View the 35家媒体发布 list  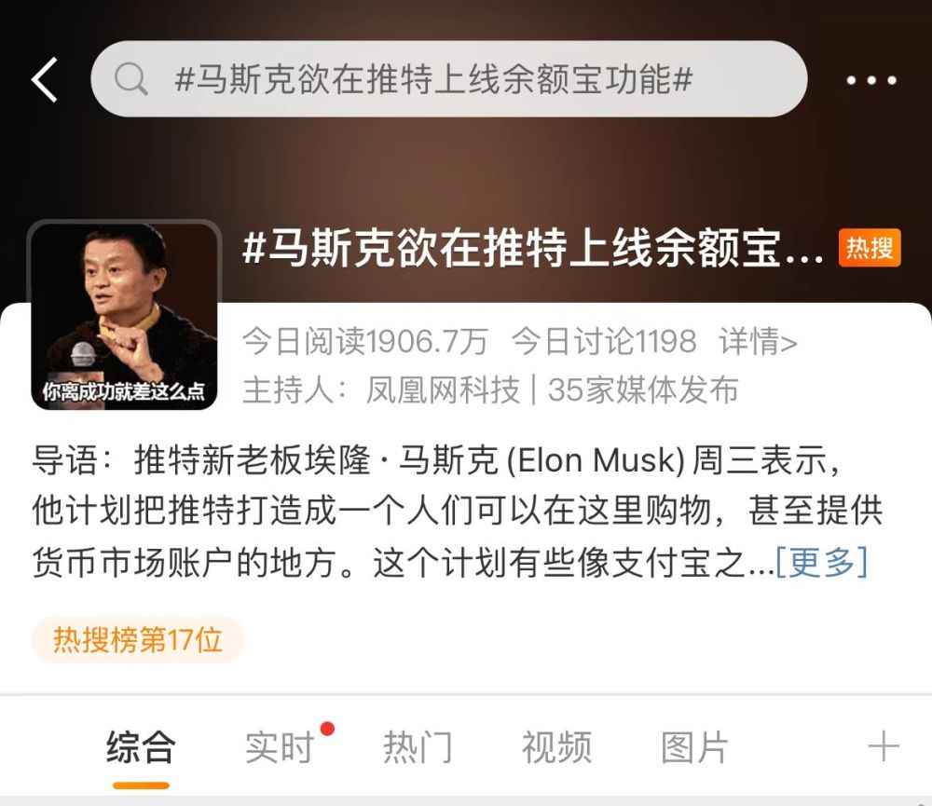643,389
